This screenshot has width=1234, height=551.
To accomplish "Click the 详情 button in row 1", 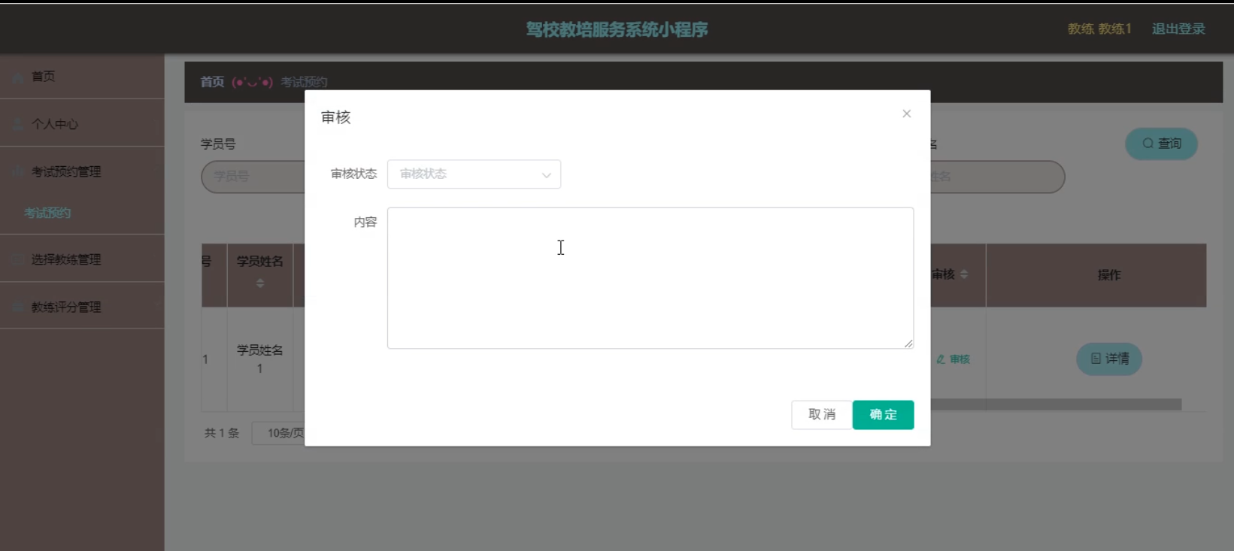I will 1109,359.
